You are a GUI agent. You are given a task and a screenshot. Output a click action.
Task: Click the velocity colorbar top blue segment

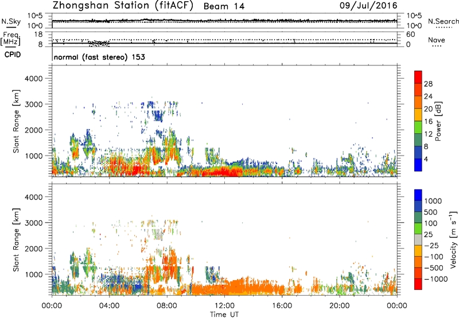(x=418, y=195)
